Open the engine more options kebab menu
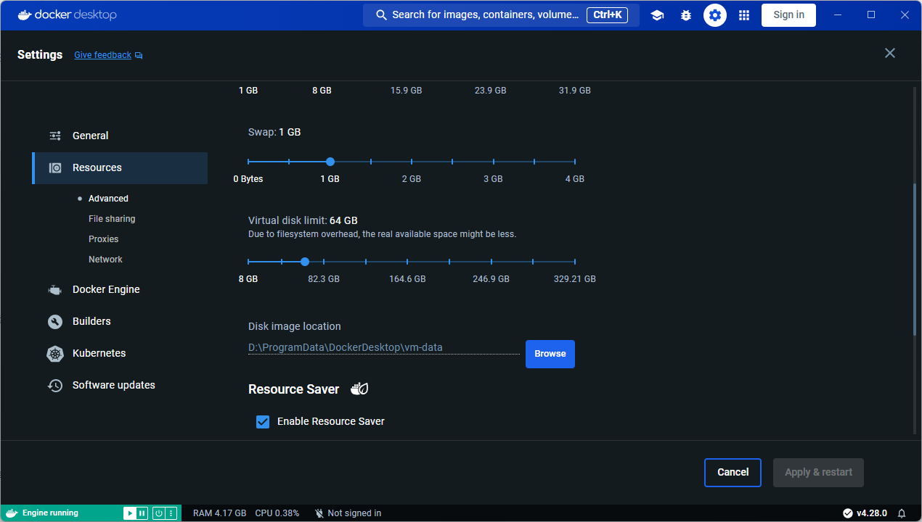Screen dimensions: 922x522 [x=171, y=513]
